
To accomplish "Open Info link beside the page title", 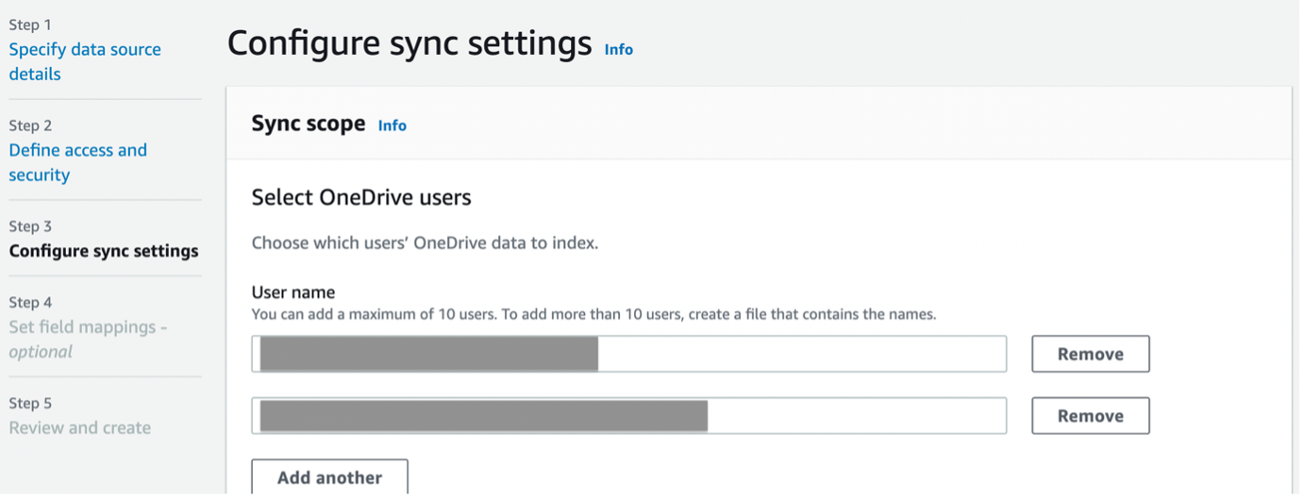I will pyautogui.click(x=618, y=49).
